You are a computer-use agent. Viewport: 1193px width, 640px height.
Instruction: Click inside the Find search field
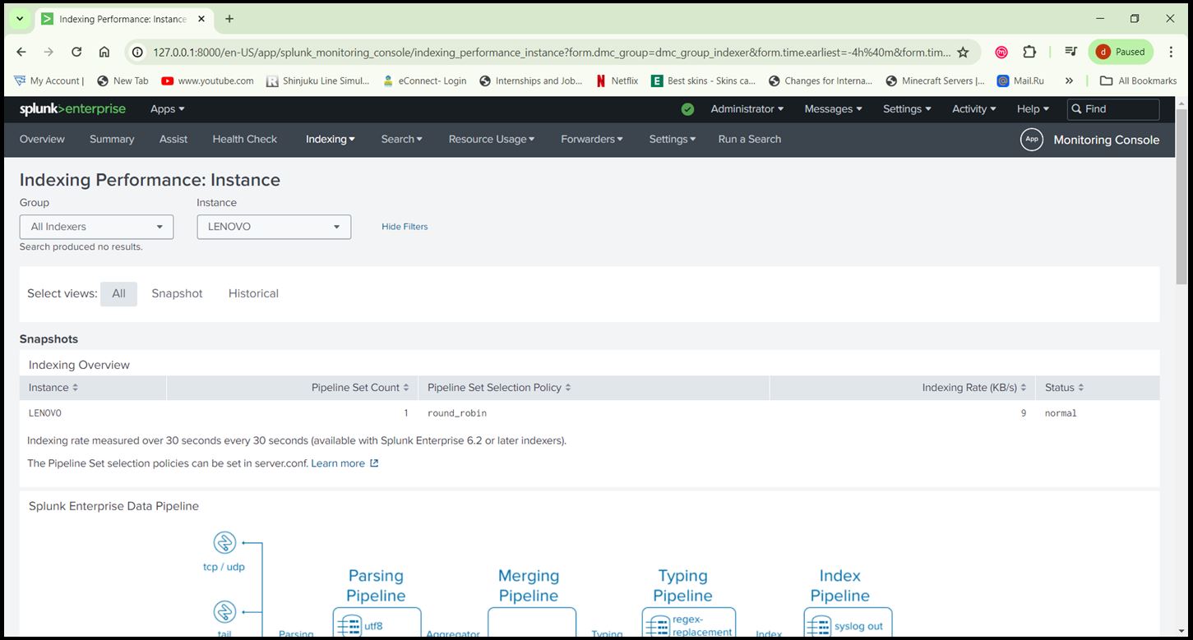[x=1114, y=108]
